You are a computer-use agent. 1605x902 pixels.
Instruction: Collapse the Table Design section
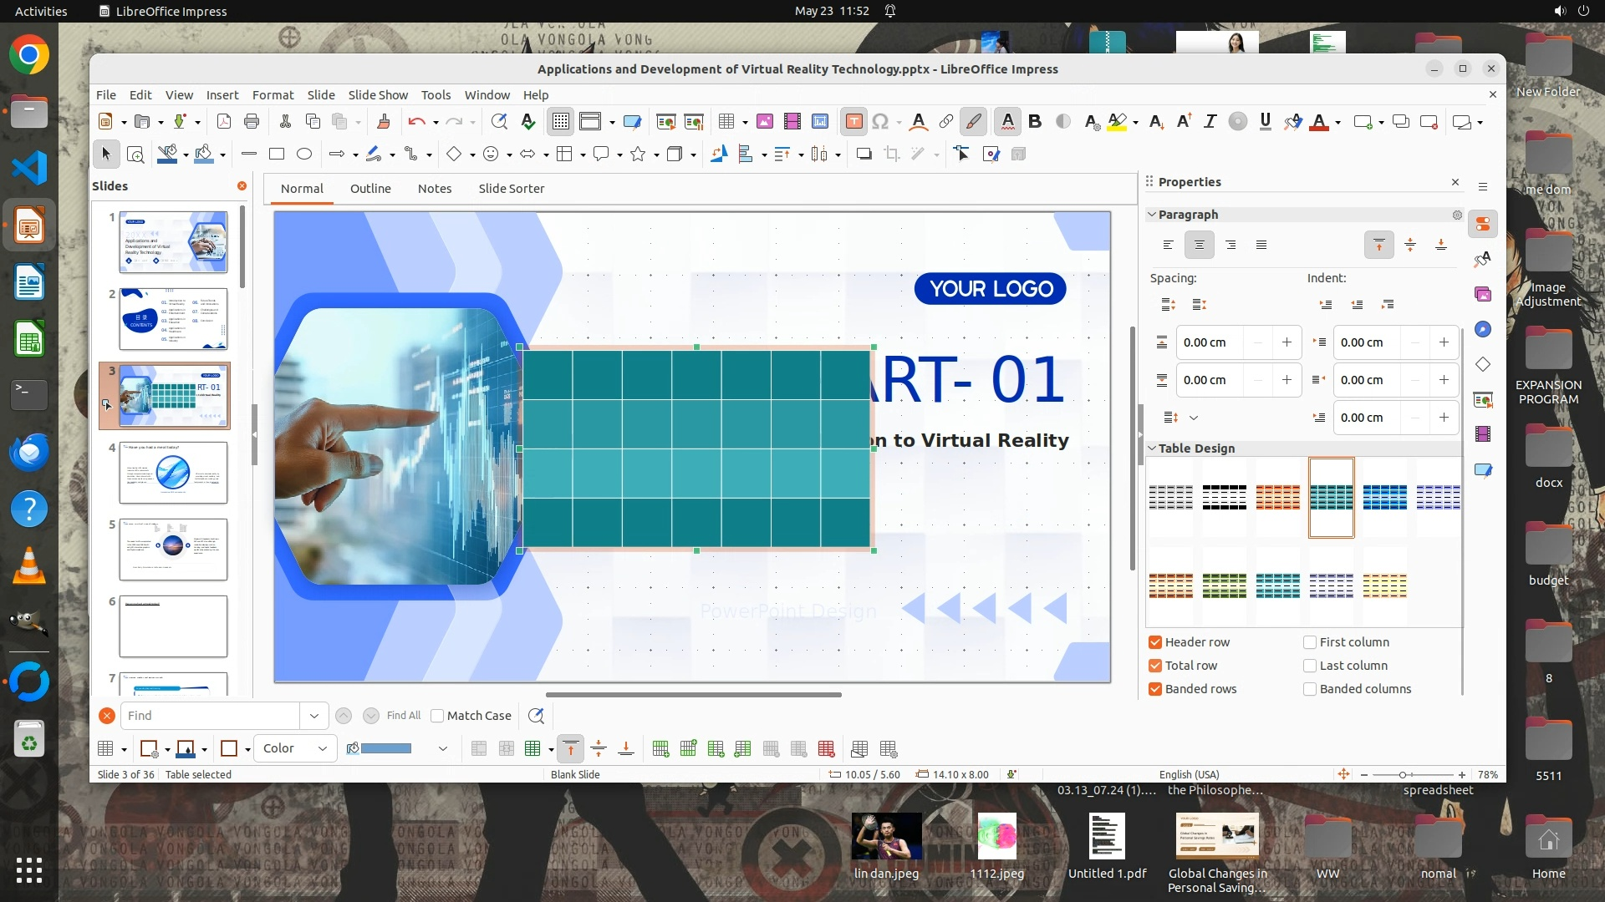point(1152,448)
